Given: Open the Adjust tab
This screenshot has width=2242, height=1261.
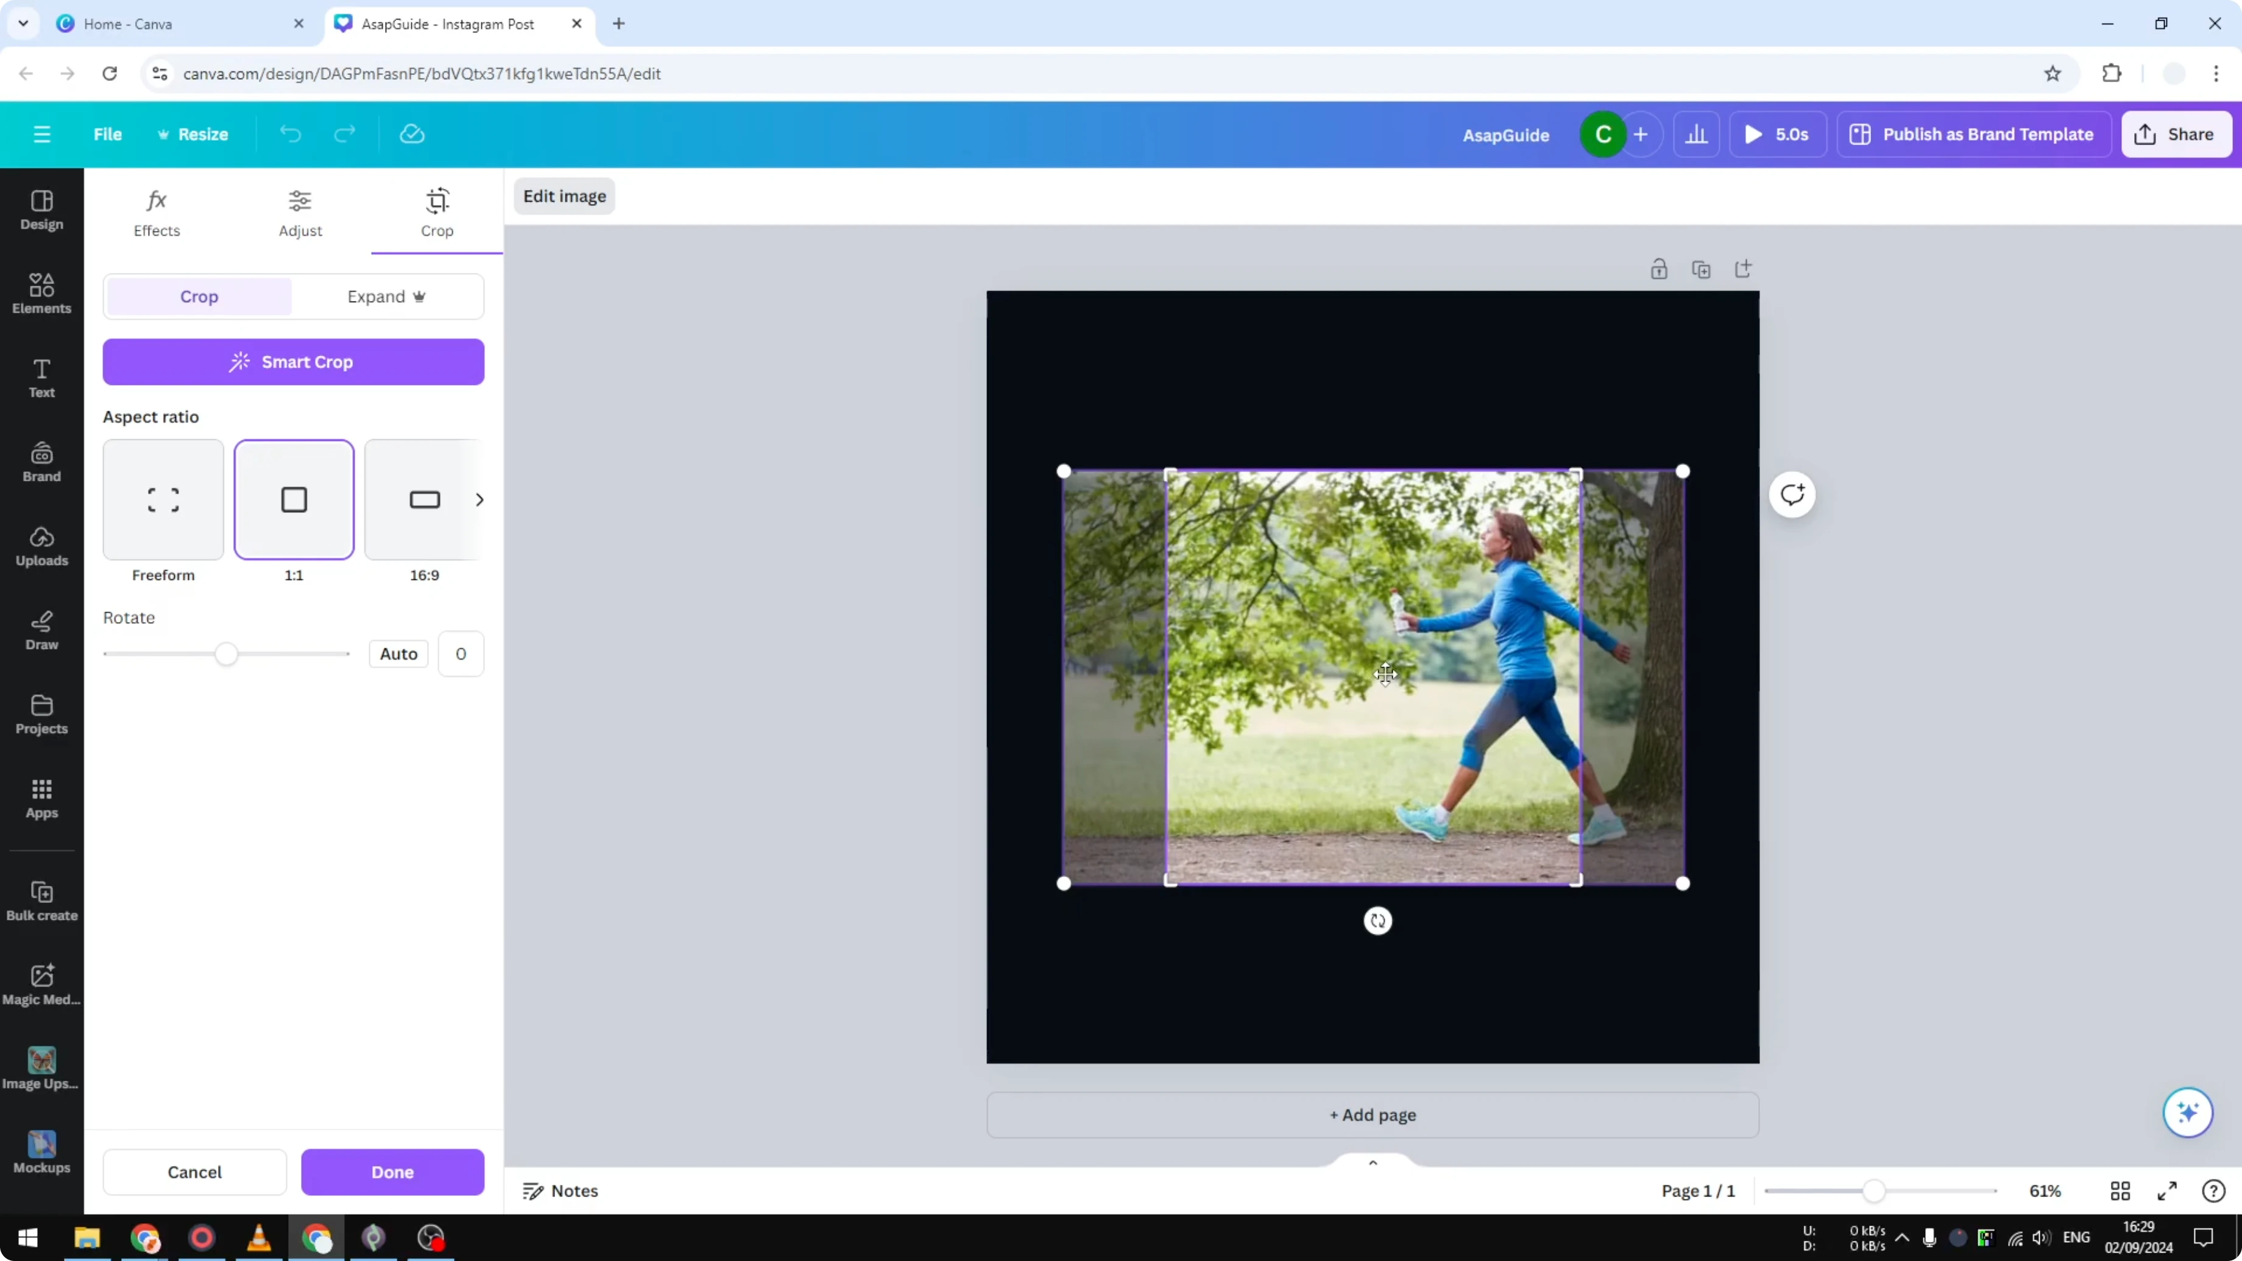Looking at the screenshot, I should [300, 213].
